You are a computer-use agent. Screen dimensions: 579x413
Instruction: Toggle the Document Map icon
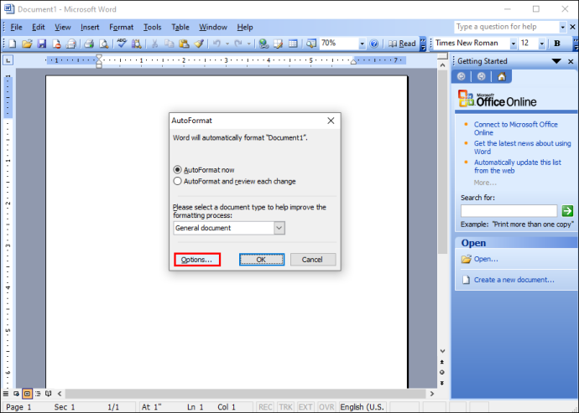(311, 44)
